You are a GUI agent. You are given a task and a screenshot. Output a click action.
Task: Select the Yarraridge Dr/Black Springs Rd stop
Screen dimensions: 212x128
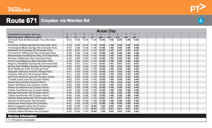[x=33, y=48]
